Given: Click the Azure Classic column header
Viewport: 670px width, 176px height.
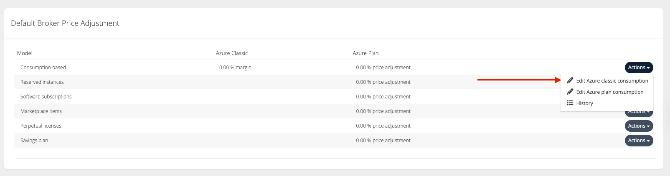Looking at the screenshot, I should tap(232, 53).
